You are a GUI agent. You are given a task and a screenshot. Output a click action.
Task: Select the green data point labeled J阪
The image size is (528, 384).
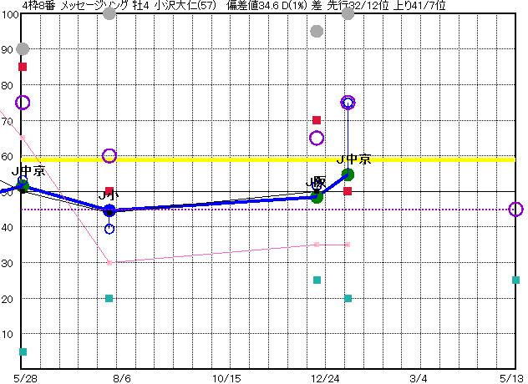pos(317,197)
